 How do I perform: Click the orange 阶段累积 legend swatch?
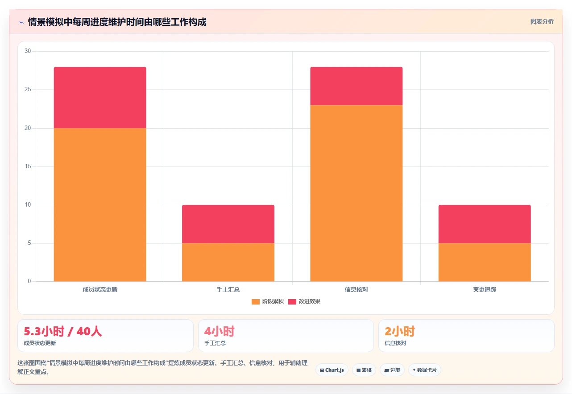coord(256,302)
